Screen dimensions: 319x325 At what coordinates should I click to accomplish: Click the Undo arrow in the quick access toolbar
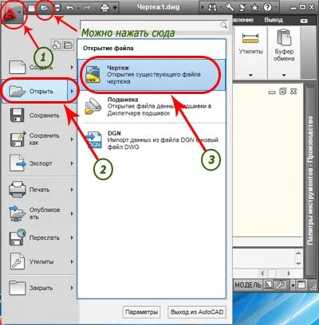pyautogui.click(x=69, y=8)
